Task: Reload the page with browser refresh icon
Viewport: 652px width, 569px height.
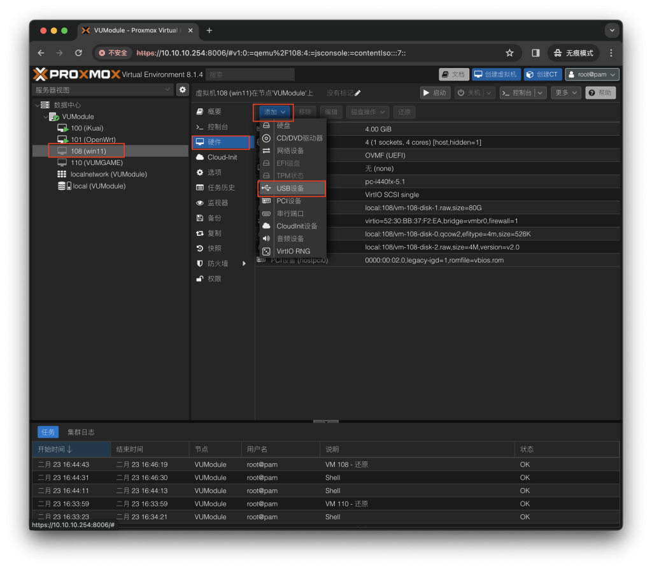Action: click(78, 53)
